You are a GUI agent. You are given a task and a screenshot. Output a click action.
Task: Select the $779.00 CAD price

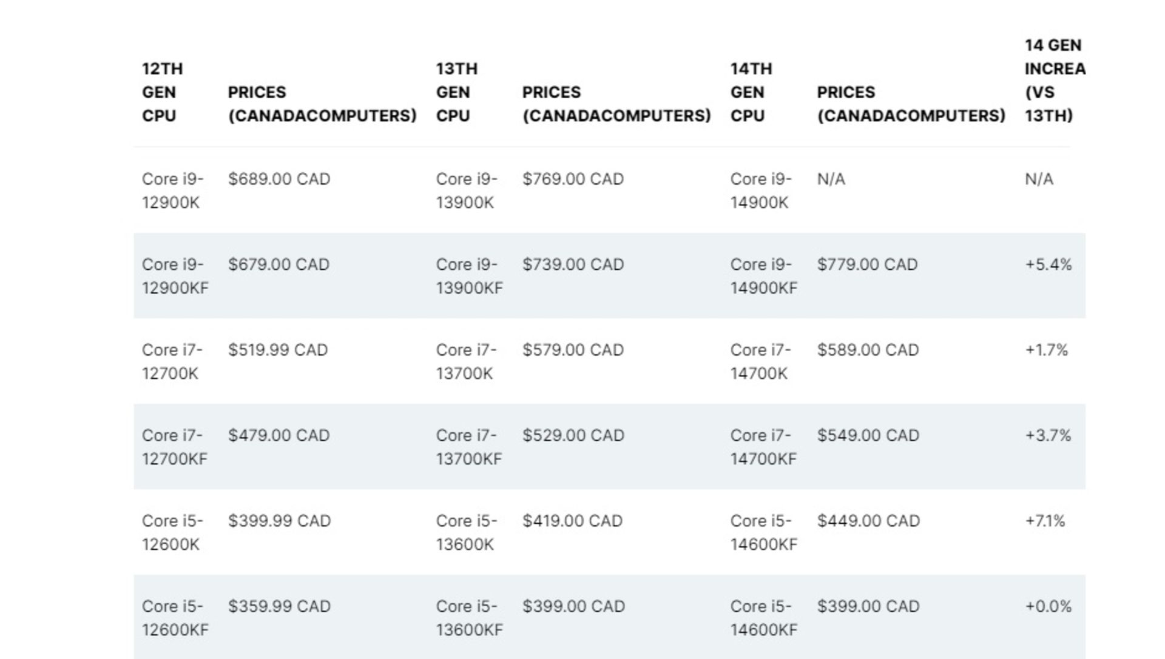point(867,265)
